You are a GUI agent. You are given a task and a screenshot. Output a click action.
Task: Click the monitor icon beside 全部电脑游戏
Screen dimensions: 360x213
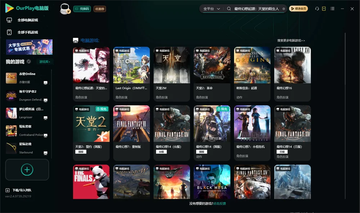point(9,20)
